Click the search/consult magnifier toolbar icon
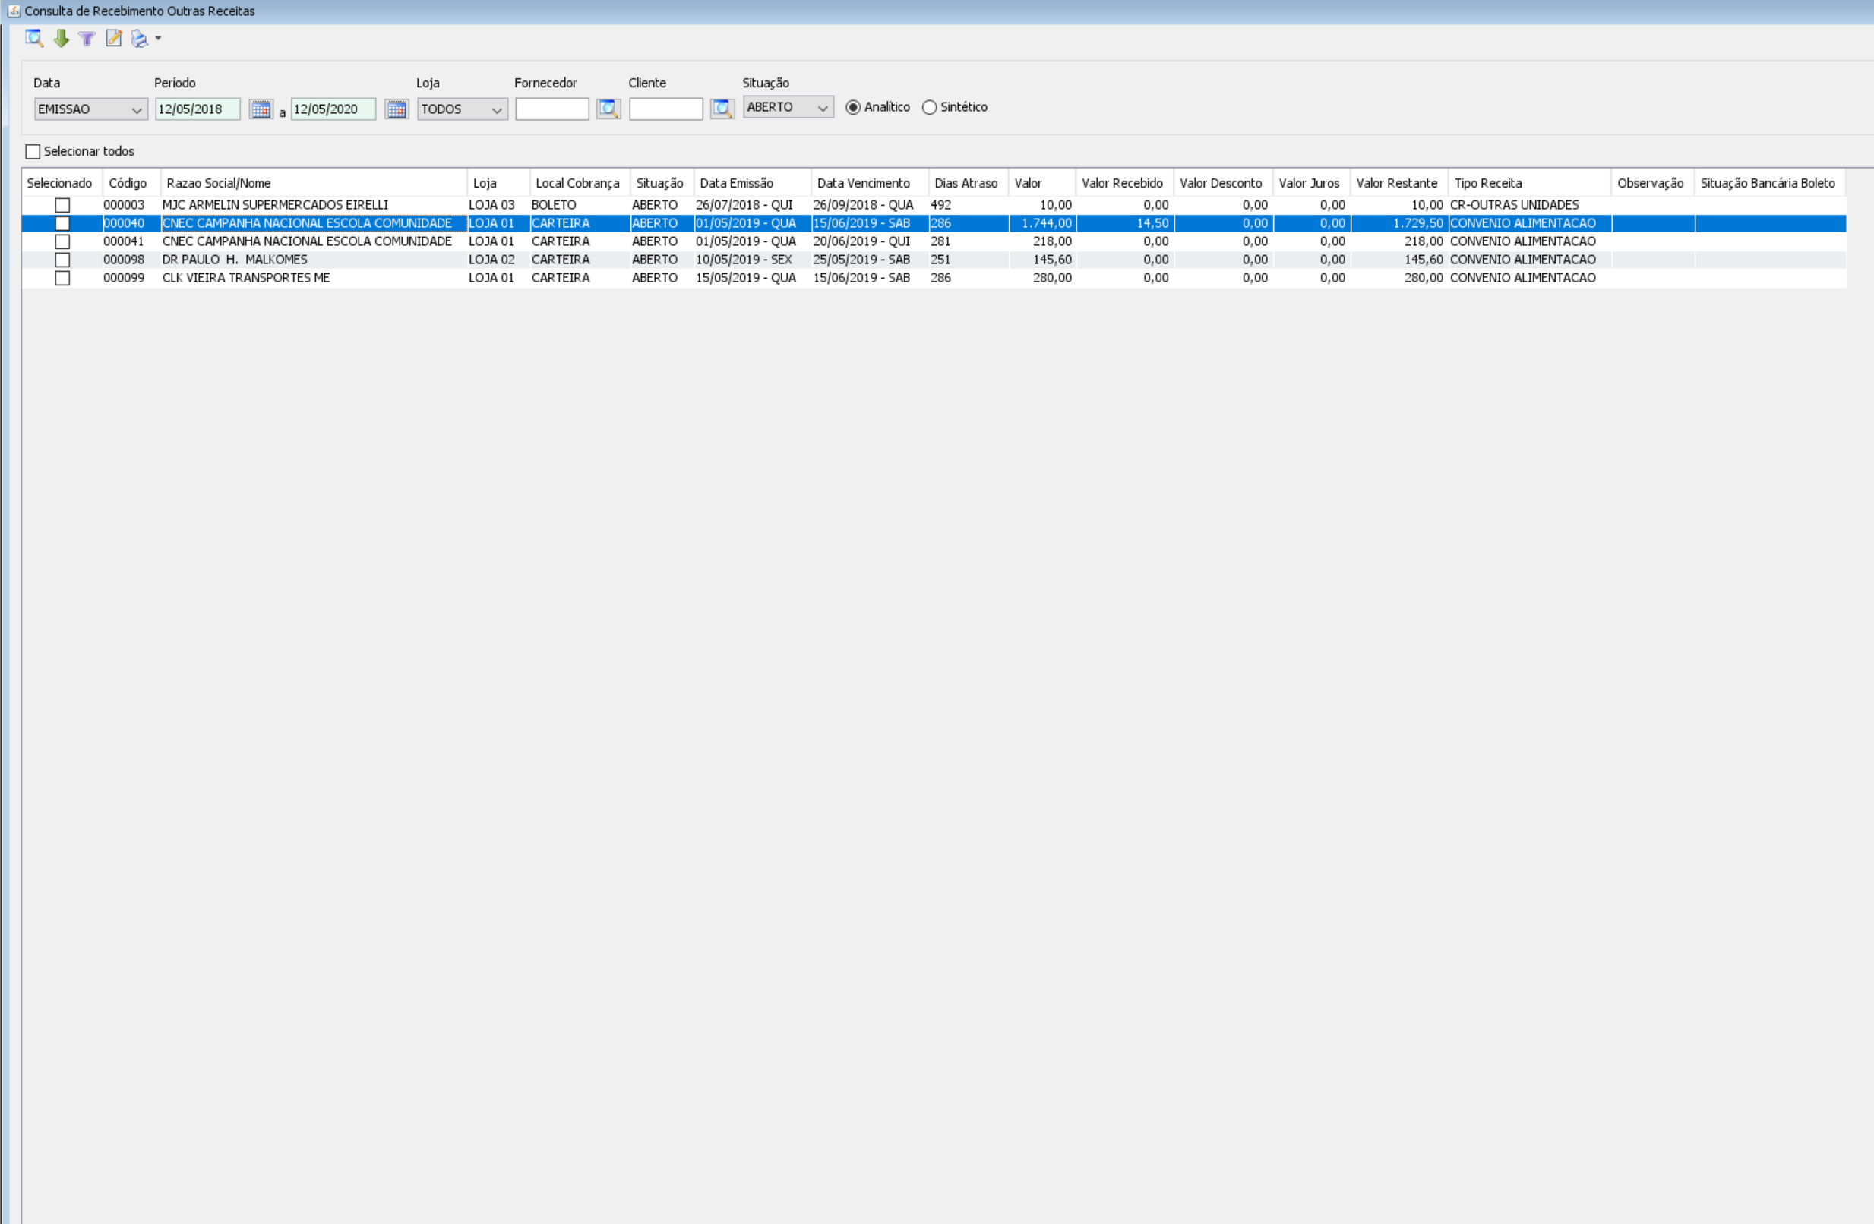 34,38
